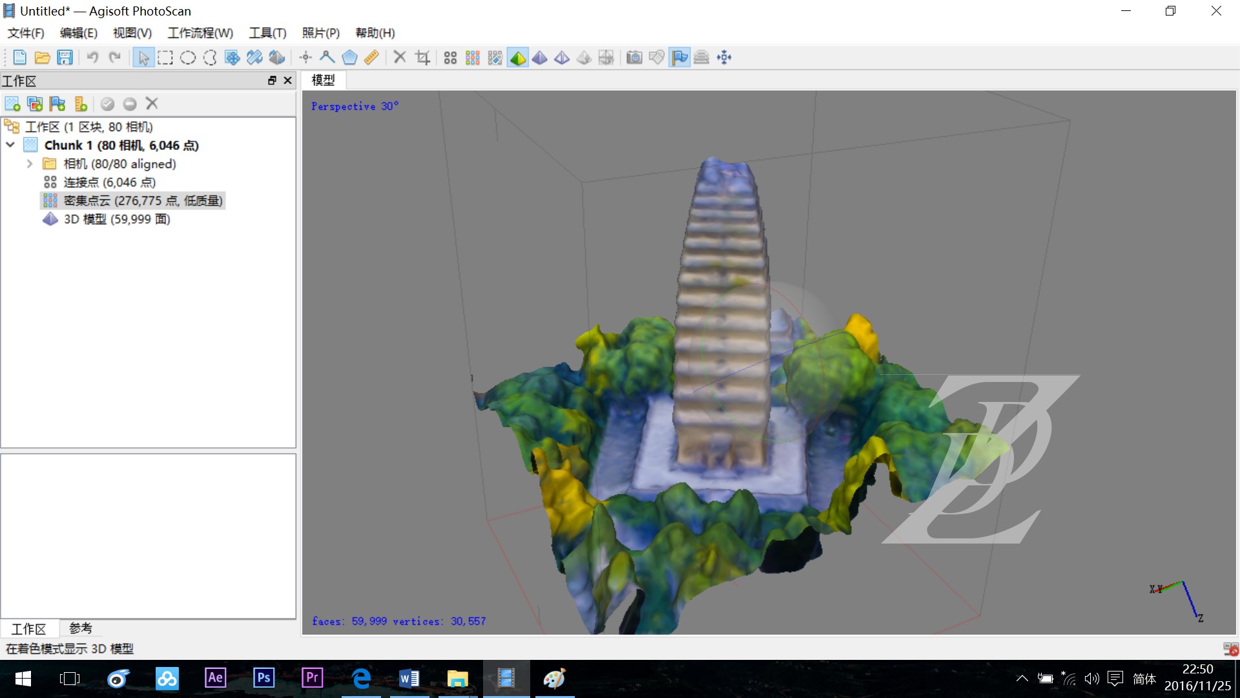Open the 文件(F) menu

pos(26,33)
